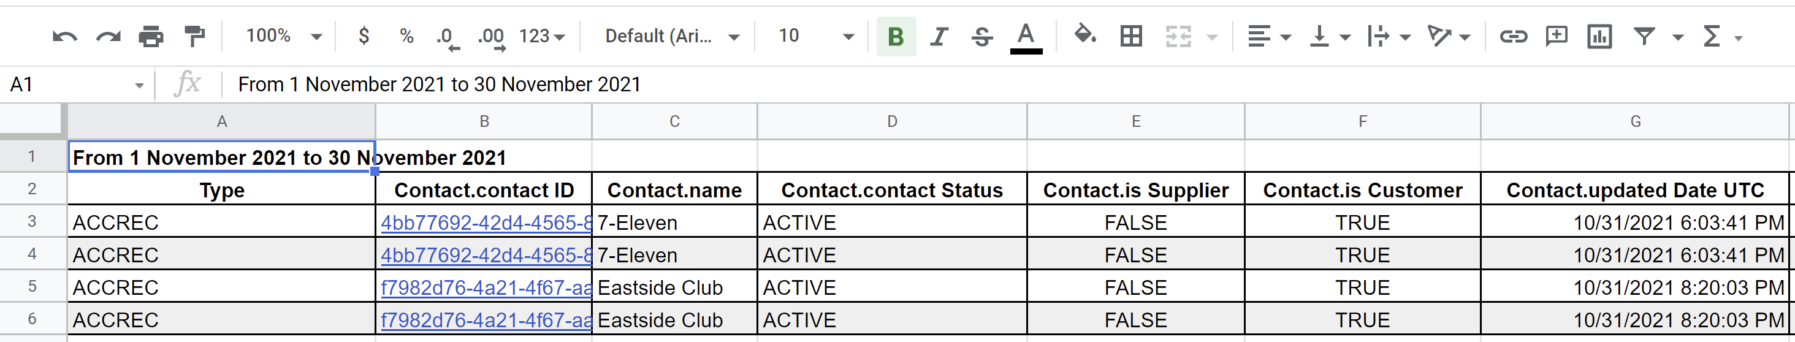Click the Insert chart icon
This screenshot has height=342, width=1795.
1599,36
